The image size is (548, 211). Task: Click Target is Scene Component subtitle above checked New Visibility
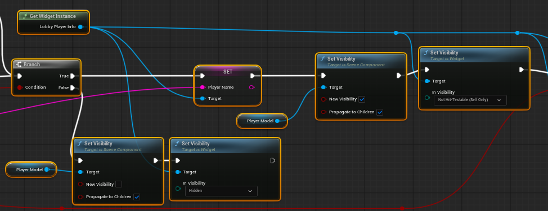[356, 65]
